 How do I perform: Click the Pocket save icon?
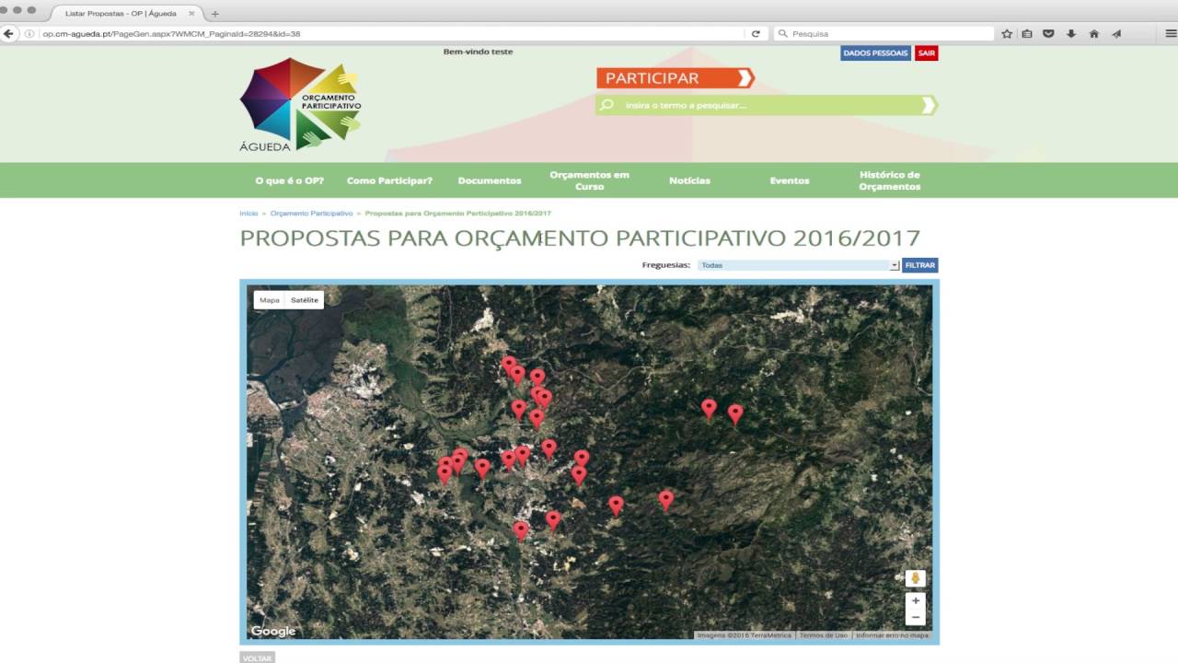pyautogui.click(x=1048, y=33)
